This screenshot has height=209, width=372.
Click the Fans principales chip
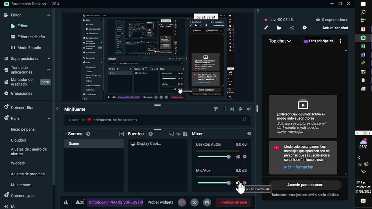point(319,41)
